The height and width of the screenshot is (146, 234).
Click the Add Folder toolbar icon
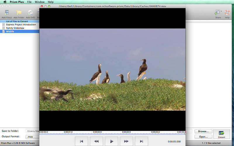(x=19, y=13)
